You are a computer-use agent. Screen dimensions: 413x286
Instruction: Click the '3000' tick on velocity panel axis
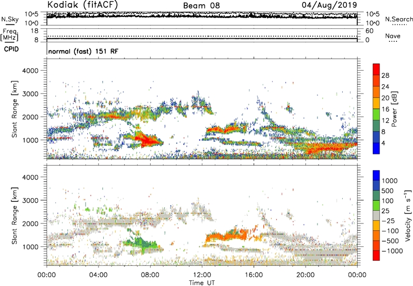tap(30, 200)
